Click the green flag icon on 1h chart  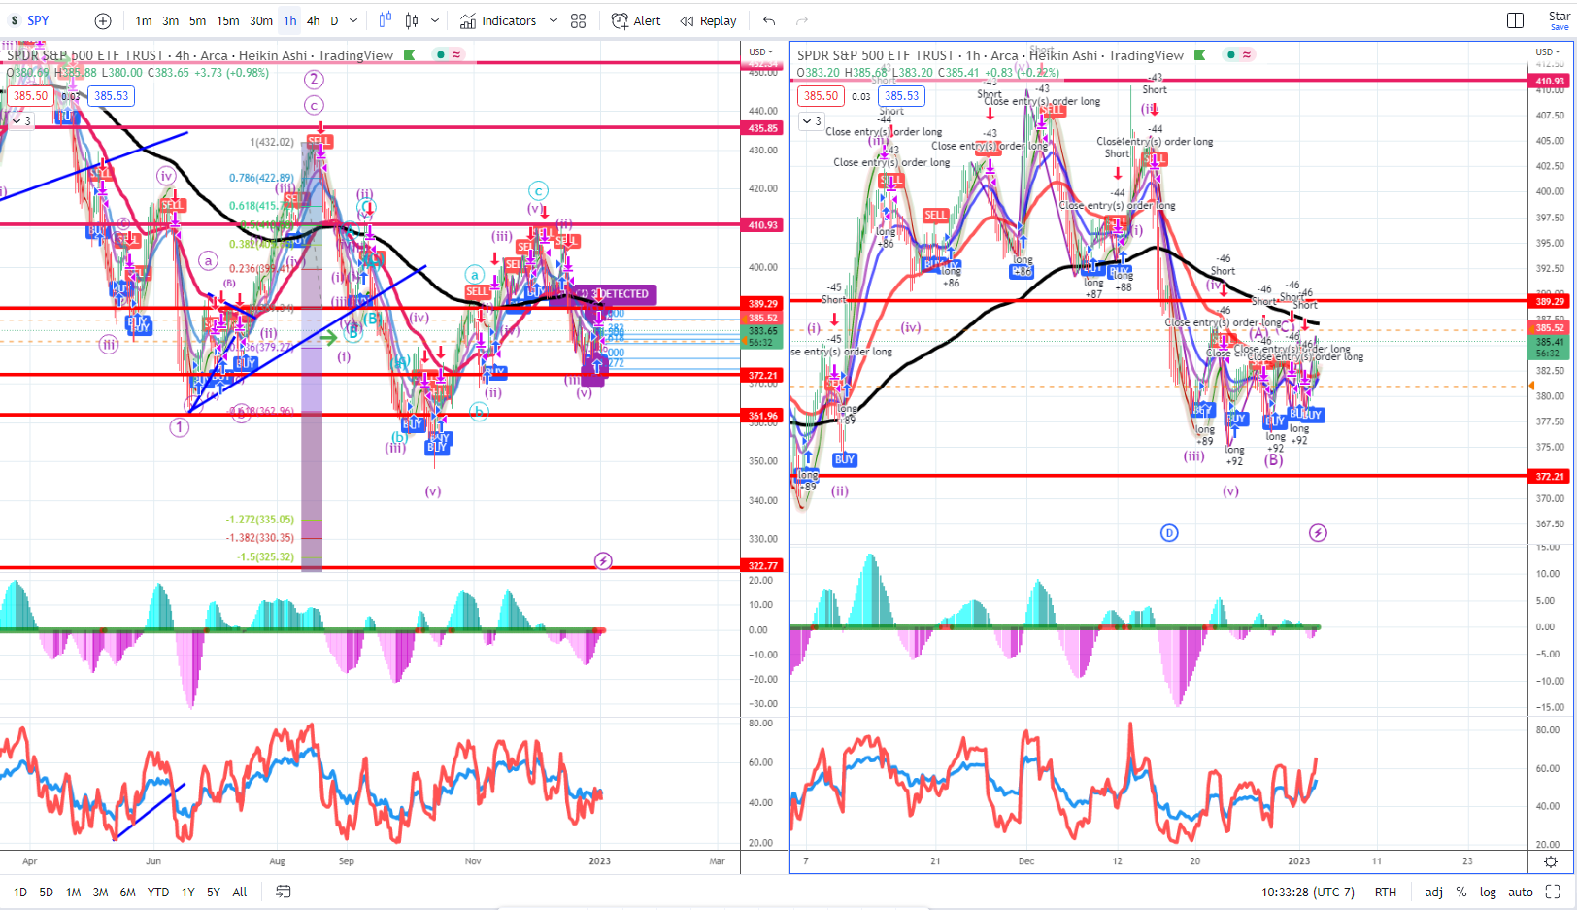(1200, 55)
